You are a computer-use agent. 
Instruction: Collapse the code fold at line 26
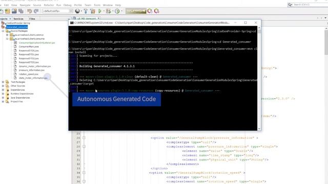pos(84,138)
